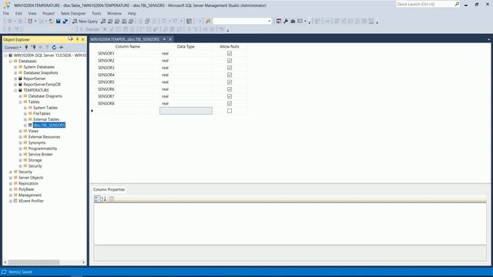Uncheck Allow Nulls for SENSOR2
This screenshot has width=493, height=277.
point(230,61)
